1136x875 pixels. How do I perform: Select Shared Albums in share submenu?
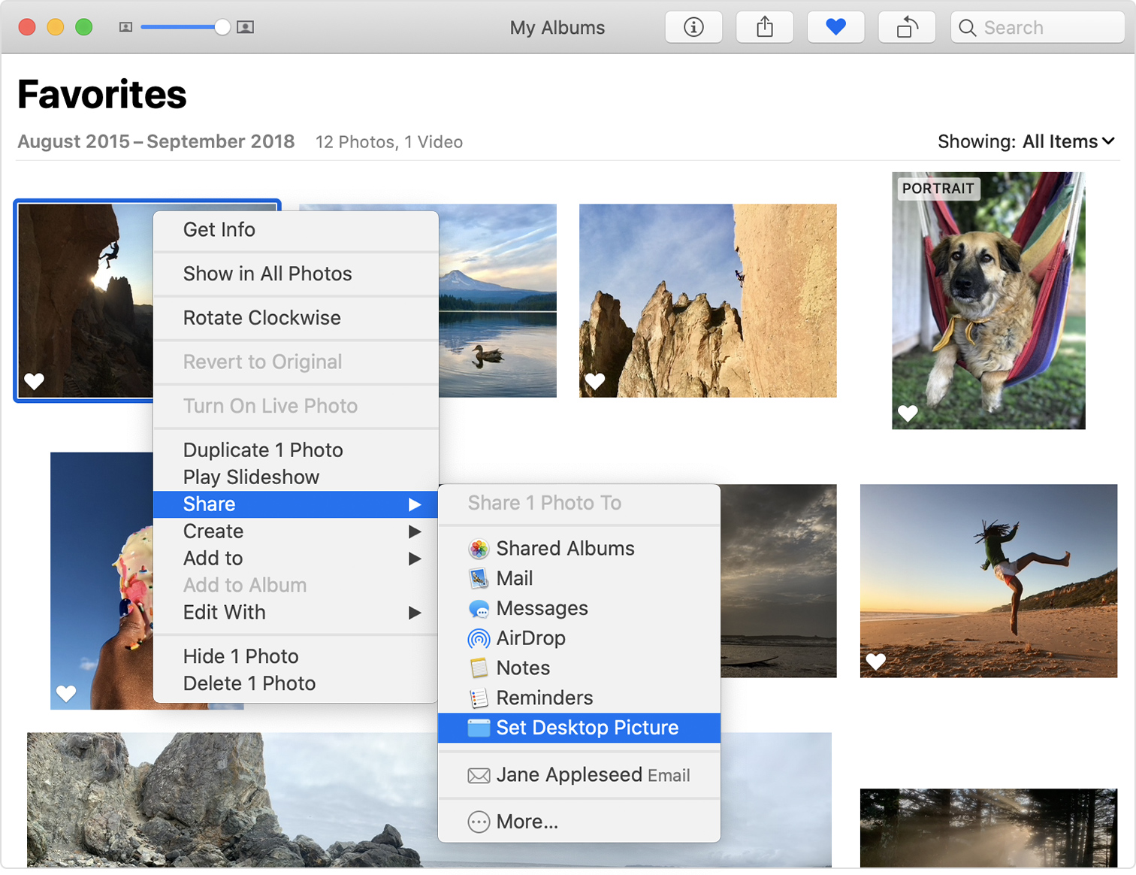(x=564, y=549)
